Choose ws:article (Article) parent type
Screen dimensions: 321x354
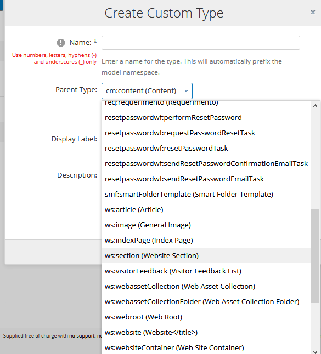point(206,209)
